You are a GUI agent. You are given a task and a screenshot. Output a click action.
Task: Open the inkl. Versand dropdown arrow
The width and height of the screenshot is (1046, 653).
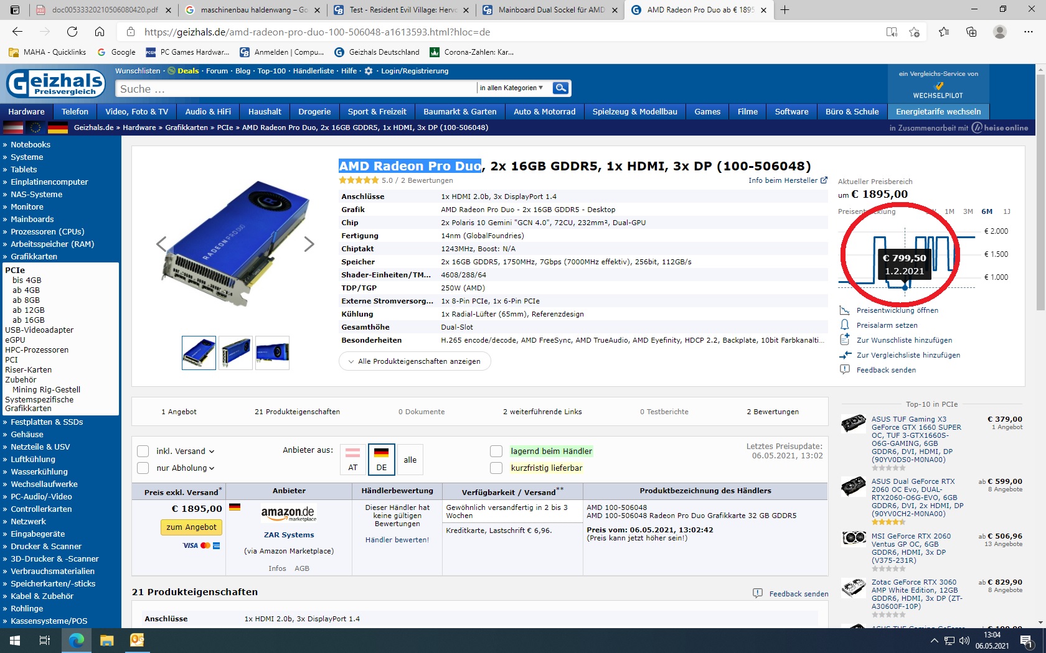pos(212,452)
